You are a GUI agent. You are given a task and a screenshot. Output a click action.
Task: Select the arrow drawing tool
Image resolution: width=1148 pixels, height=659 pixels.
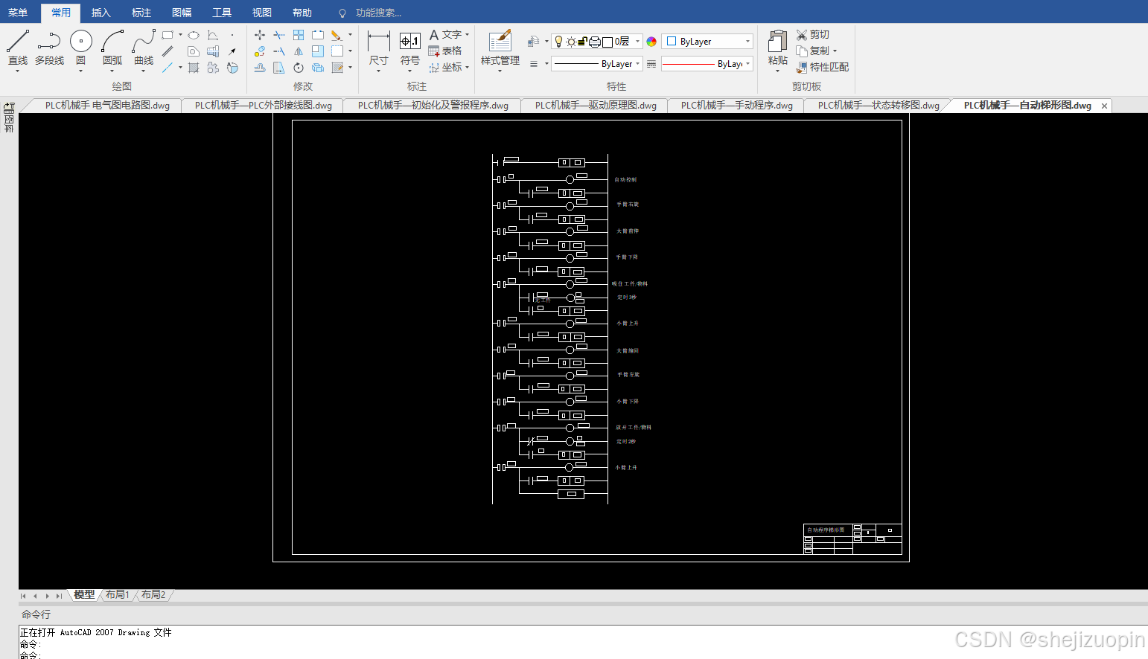[232, 51]
